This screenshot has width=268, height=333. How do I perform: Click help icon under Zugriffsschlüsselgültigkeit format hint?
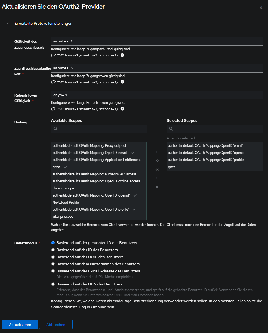pos(122,82)
